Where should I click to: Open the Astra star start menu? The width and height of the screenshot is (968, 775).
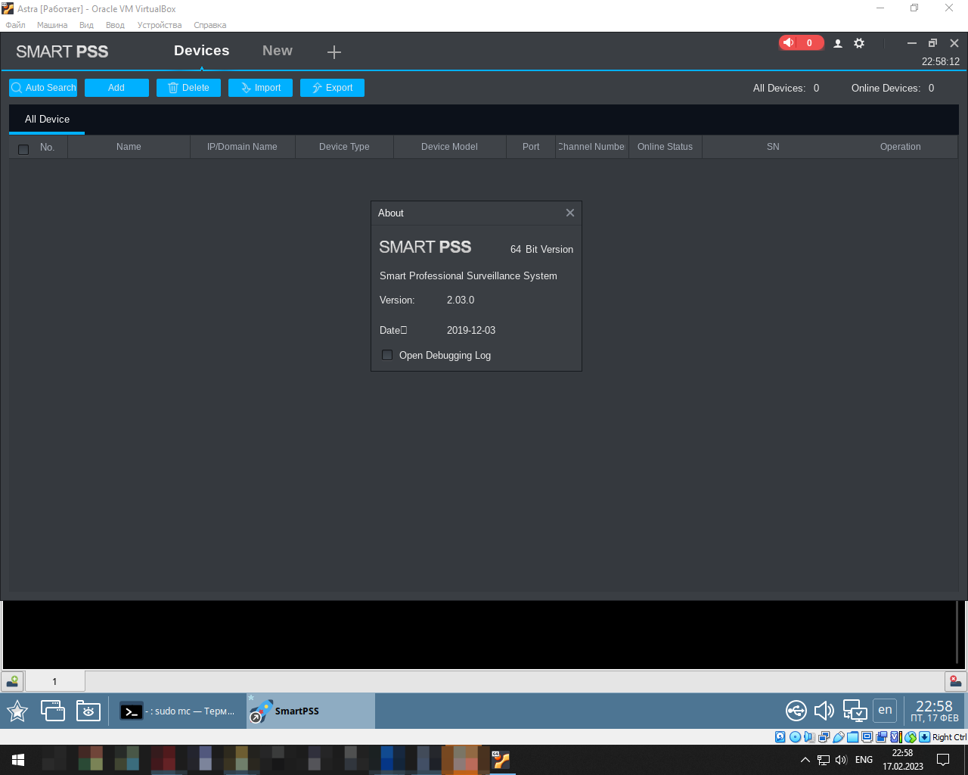pyautogui.click(x=17, y=711)
